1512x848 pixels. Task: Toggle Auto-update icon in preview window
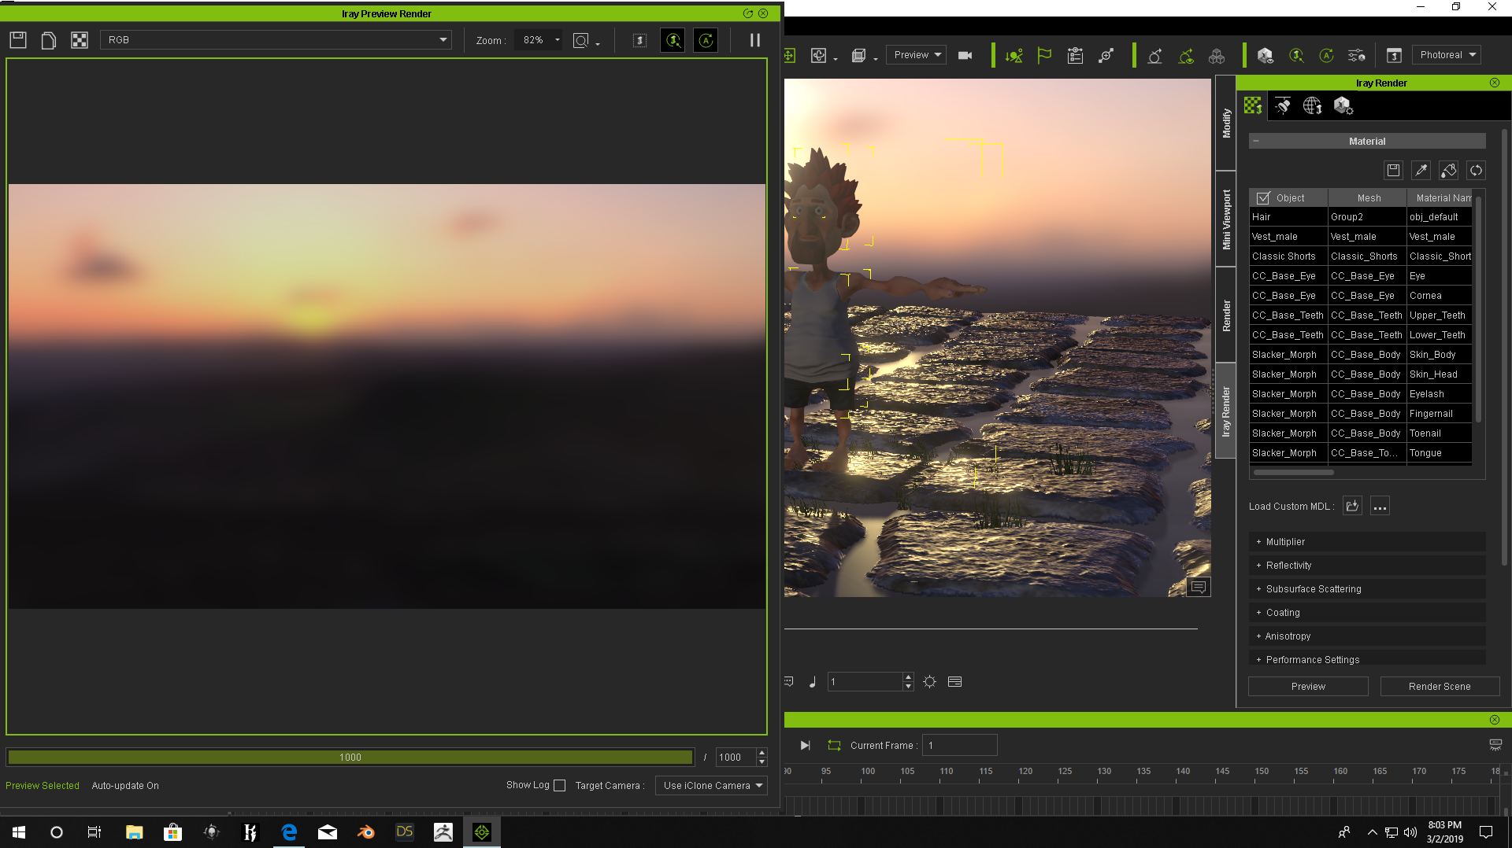click(706, 40)
